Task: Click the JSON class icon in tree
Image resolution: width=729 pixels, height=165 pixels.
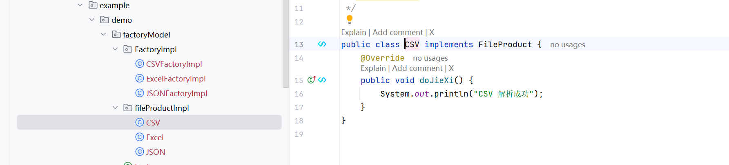Action: point(140,152)
